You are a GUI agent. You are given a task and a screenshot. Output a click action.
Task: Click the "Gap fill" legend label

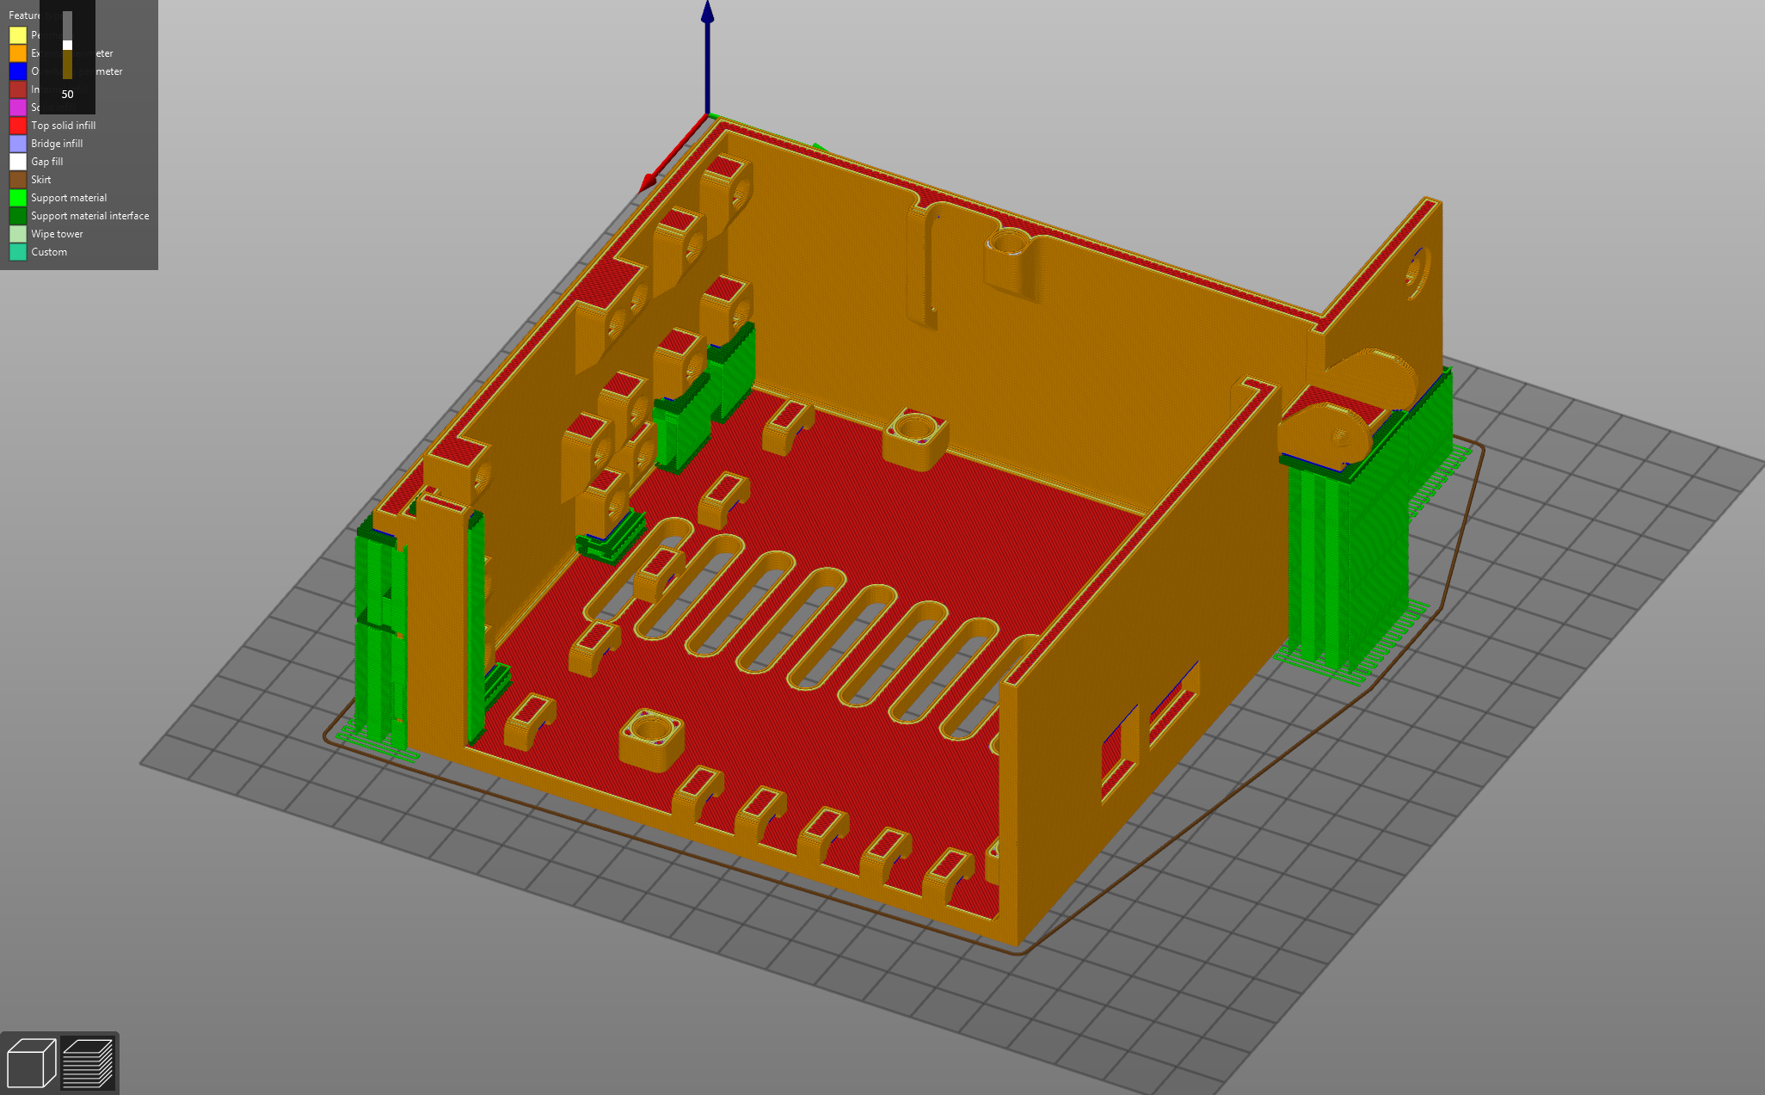(x=47, y=162)
